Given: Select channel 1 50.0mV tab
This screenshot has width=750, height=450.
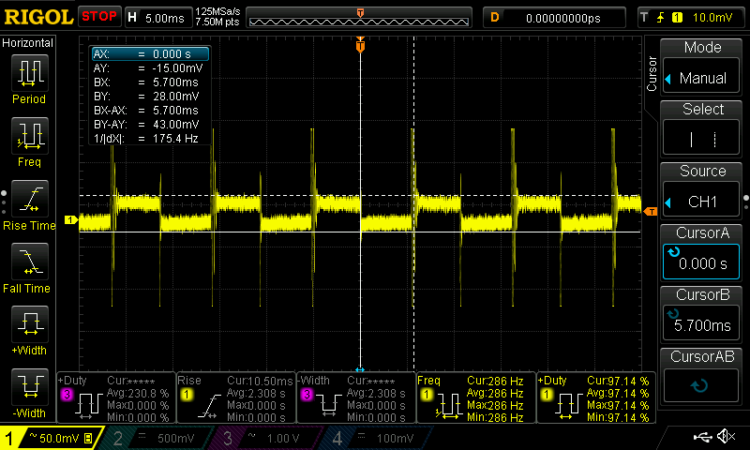Looking at the screenshot, I should (52, 438).
